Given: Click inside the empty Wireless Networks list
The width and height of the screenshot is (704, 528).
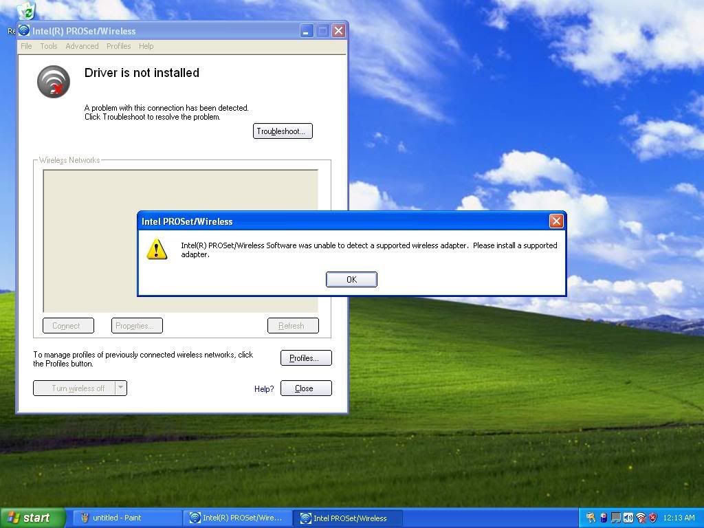Looking at the screenshot, I should point(181,241).
